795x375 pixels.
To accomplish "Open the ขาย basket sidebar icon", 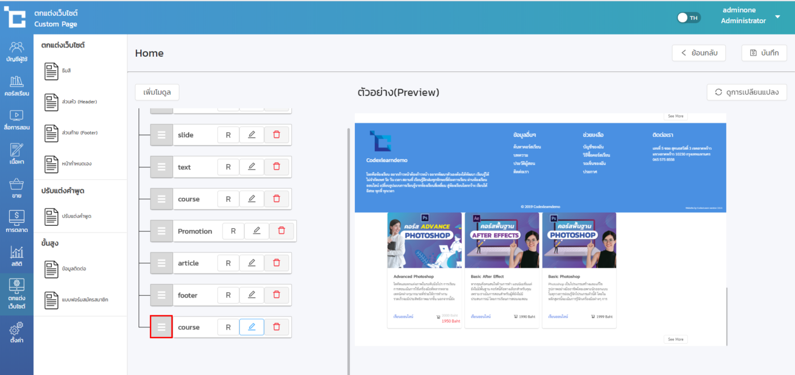I will (x=16, y=188).
